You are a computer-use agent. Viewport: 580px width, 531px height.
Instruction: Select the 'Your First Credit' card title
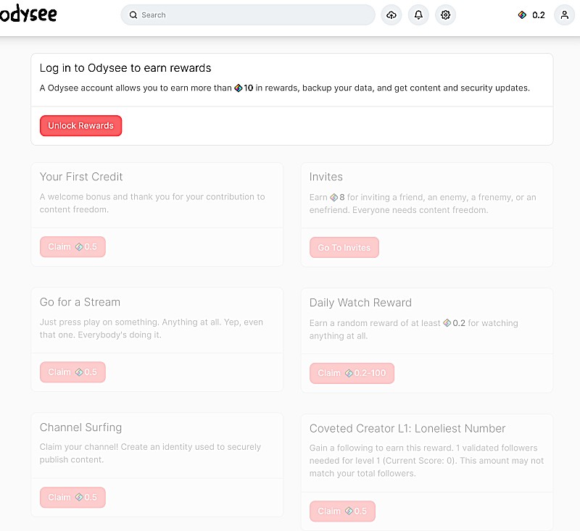click(x=81, y=177)
